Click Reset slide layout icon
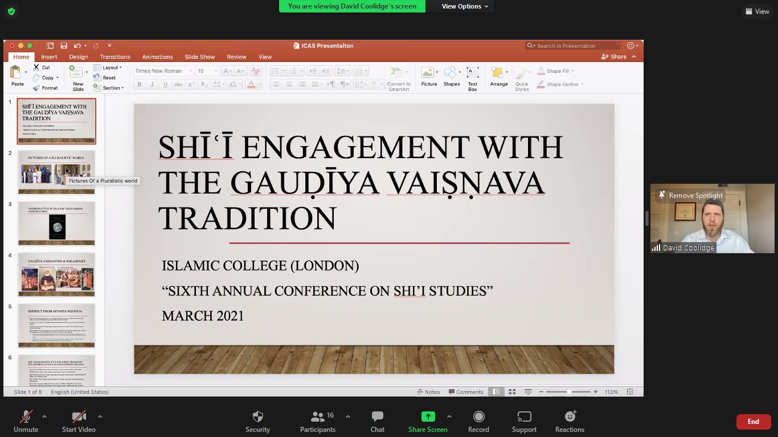Viewport: 778px width, 437px height. [x=97, y=78]
